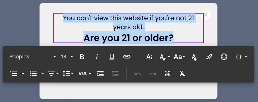Image resolution: width=258 pixels, height=102 pixels.
Task: Open the text color droplet tool
Action: [194, 57]
